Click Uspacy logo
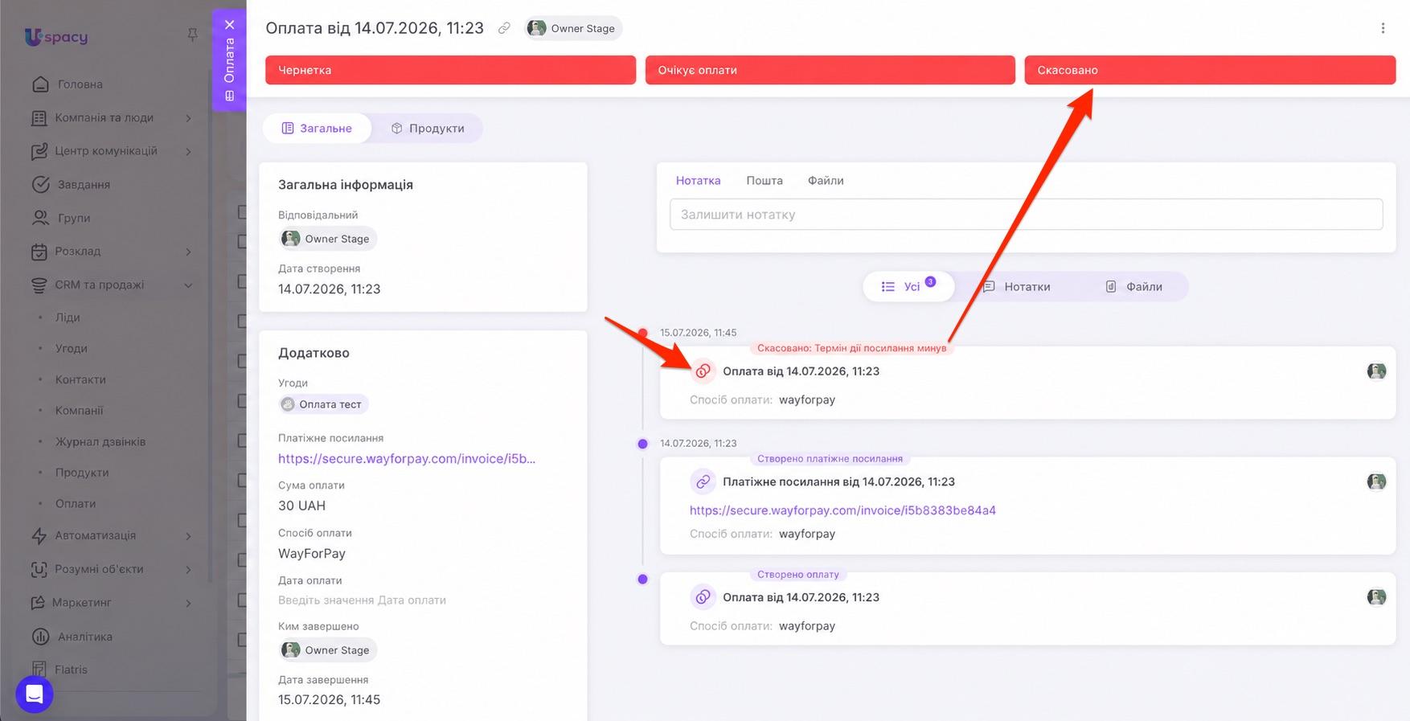This screenshot has width=1410, height=721. click(56, 36)
